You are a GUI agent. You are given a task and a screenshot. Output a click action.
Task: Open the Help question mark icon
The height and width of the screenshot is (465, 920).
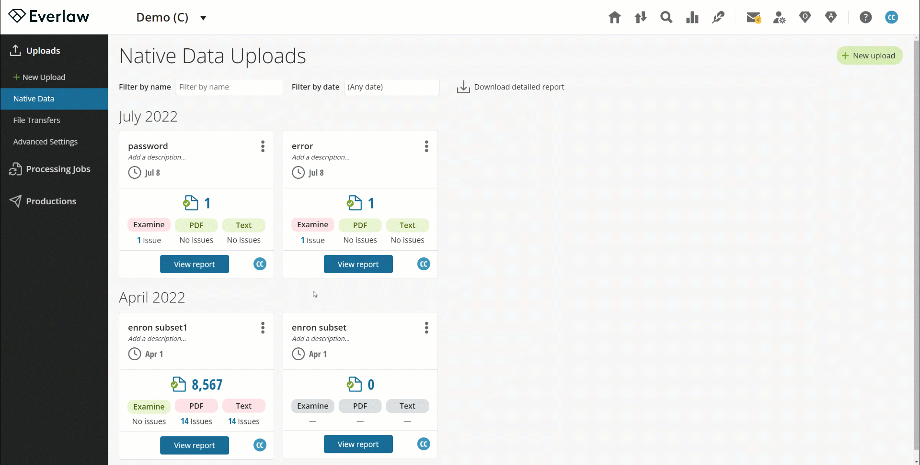click(865, 18)
